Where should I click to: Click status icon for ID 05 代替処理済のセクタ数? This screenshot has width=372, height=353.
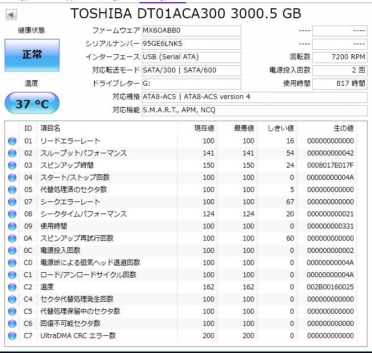pyautogui.click(x=12, y=190)
